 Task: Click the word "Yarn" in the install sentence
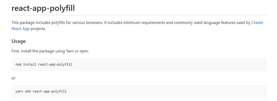click(x=70, y=51)
